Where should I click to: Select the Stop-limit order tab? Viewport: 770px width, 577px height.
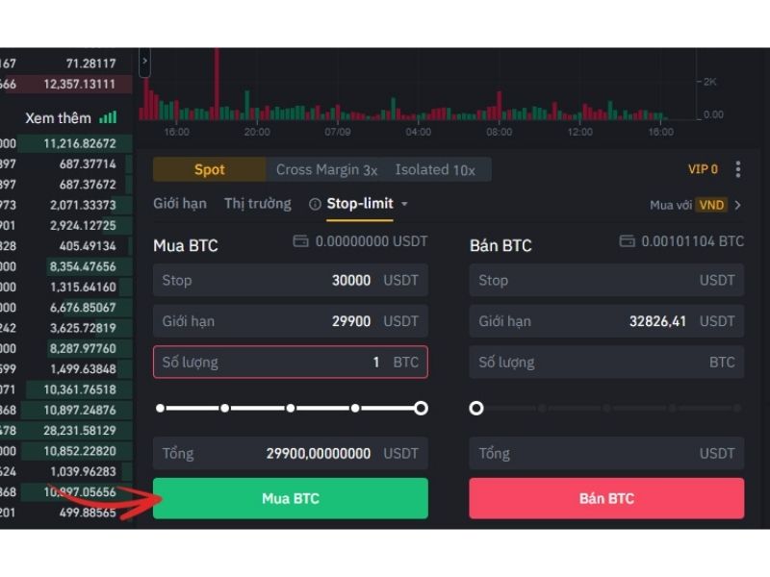coord(360,204)
